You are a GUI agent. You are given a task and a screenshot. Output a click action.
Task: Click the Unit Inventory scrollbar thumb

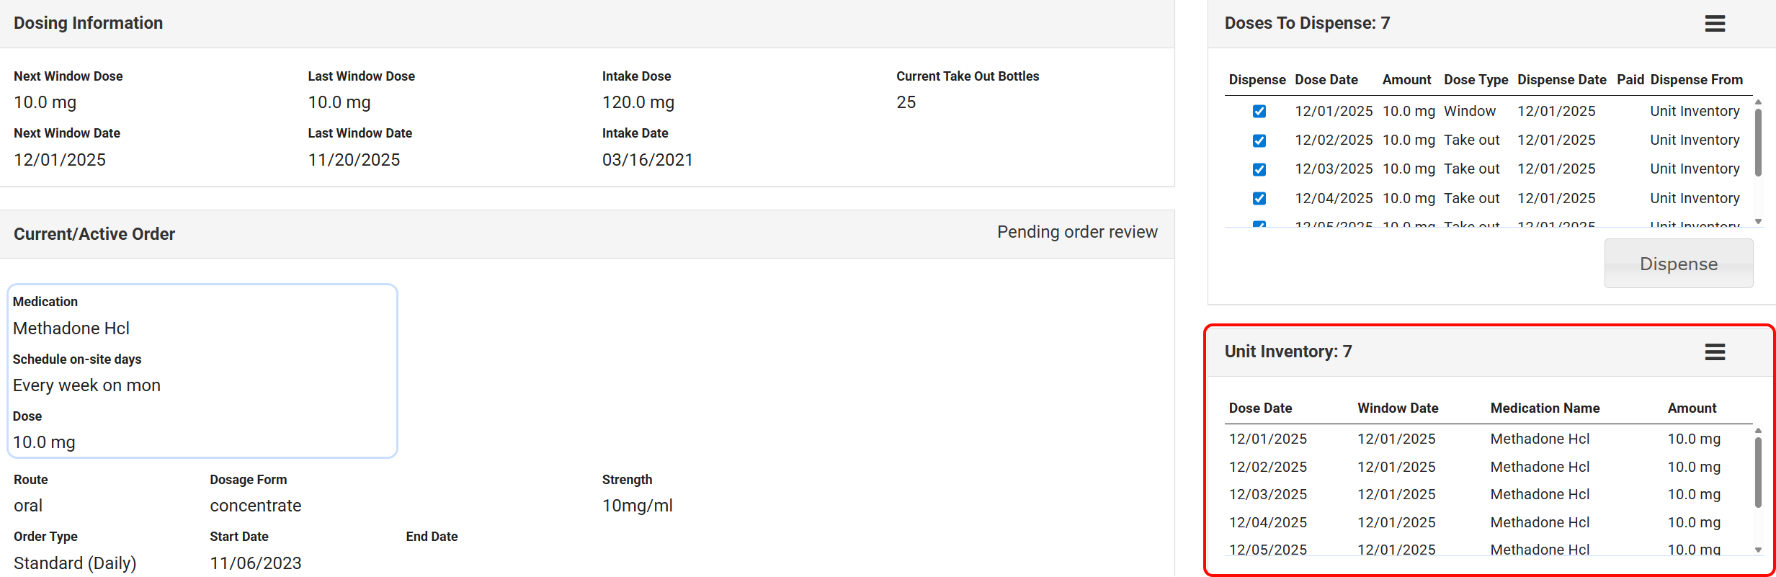coord(1758,472)
